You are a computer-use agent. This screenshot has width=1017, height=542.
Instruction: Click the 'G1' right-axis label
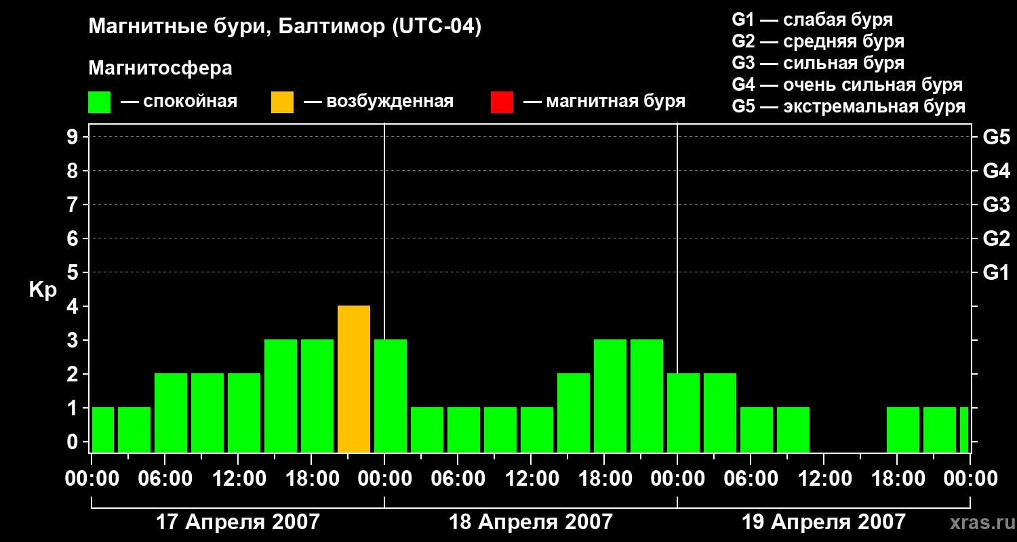point(997,272)
